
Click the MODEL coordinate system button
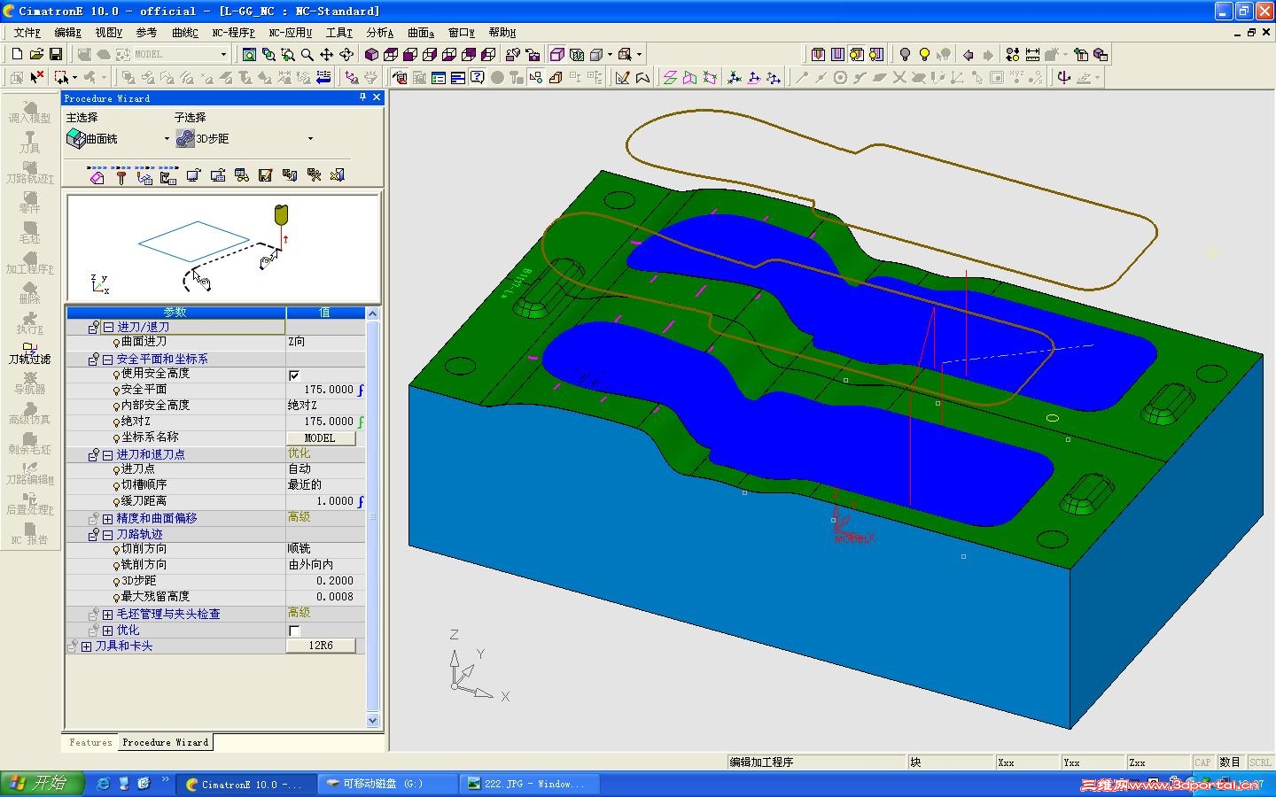320,438
